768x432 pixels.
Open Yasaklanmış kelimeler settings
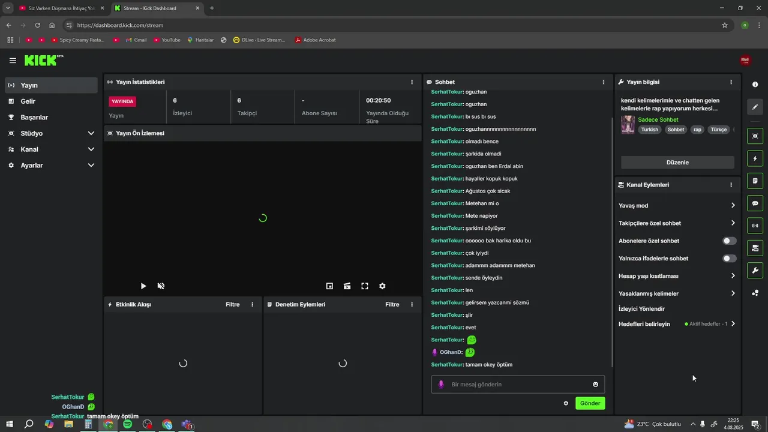[677, 293]
